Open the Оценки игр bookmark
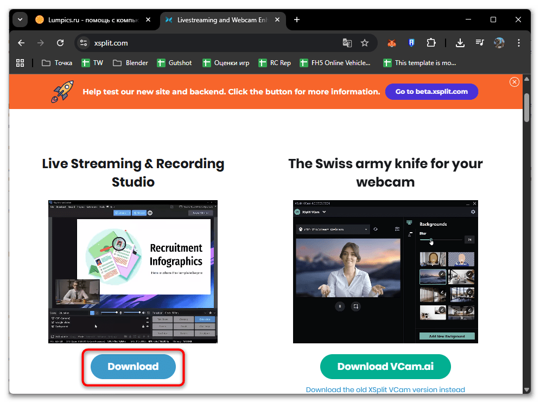Image resolution: width=540 pixels, height=403 pixels. click(226, 62)
